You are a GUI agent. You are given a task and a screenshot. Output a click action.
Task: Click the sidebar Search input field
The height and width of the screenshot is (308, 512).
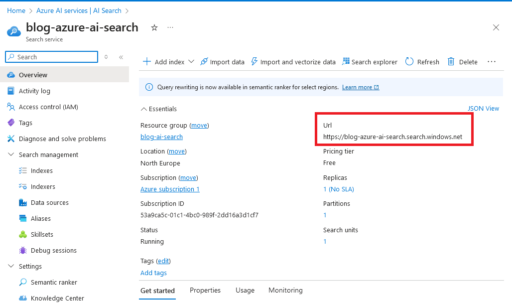(52, 57)
